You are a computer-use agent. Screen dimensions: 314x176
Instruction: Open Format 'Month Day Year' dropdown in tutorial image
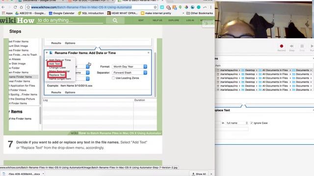click(x=130, y=66)
